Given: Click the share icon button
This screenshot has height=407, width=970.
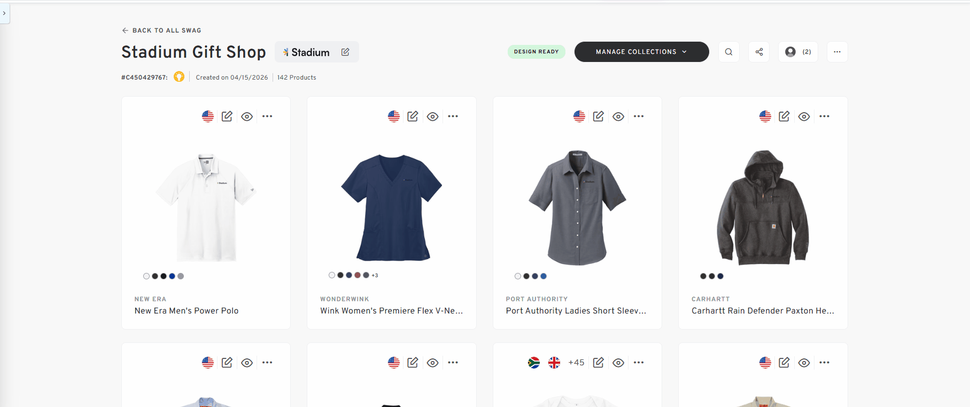Looking at the screenshot, I should pos(759,52).
